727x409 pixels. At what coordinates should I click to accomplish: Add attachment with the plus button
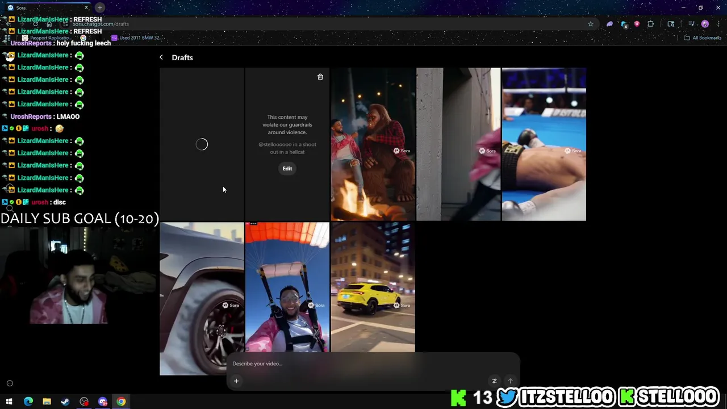tap(236, 381)
